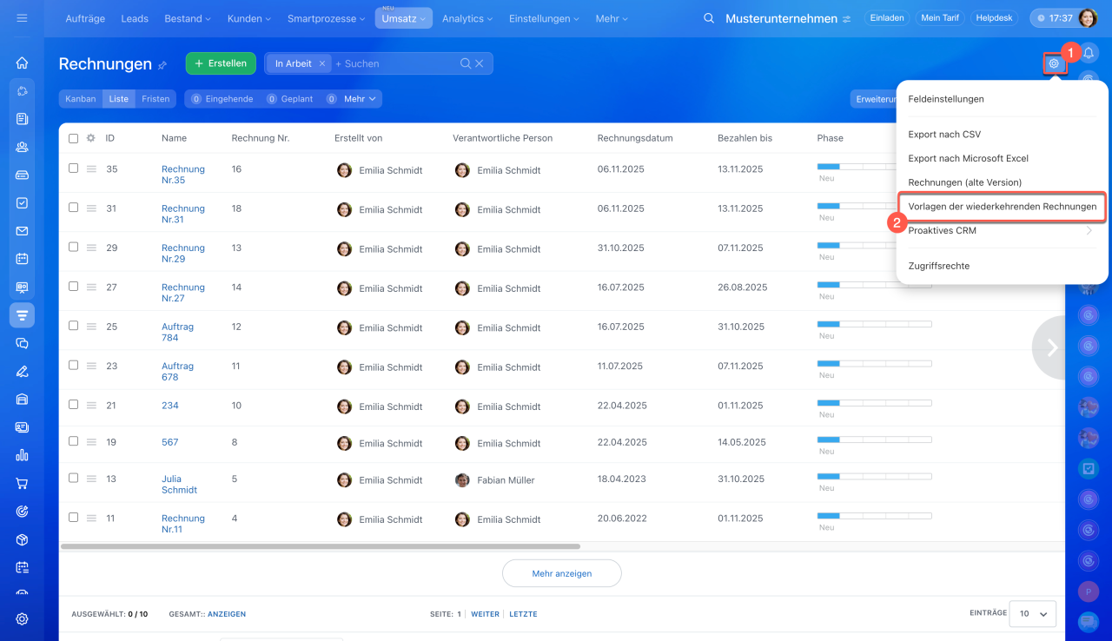Click the pin icon beside Rechnungen title
Image resolution: width=1112 pixels, height=641 pixels.
tap(162, 65)
